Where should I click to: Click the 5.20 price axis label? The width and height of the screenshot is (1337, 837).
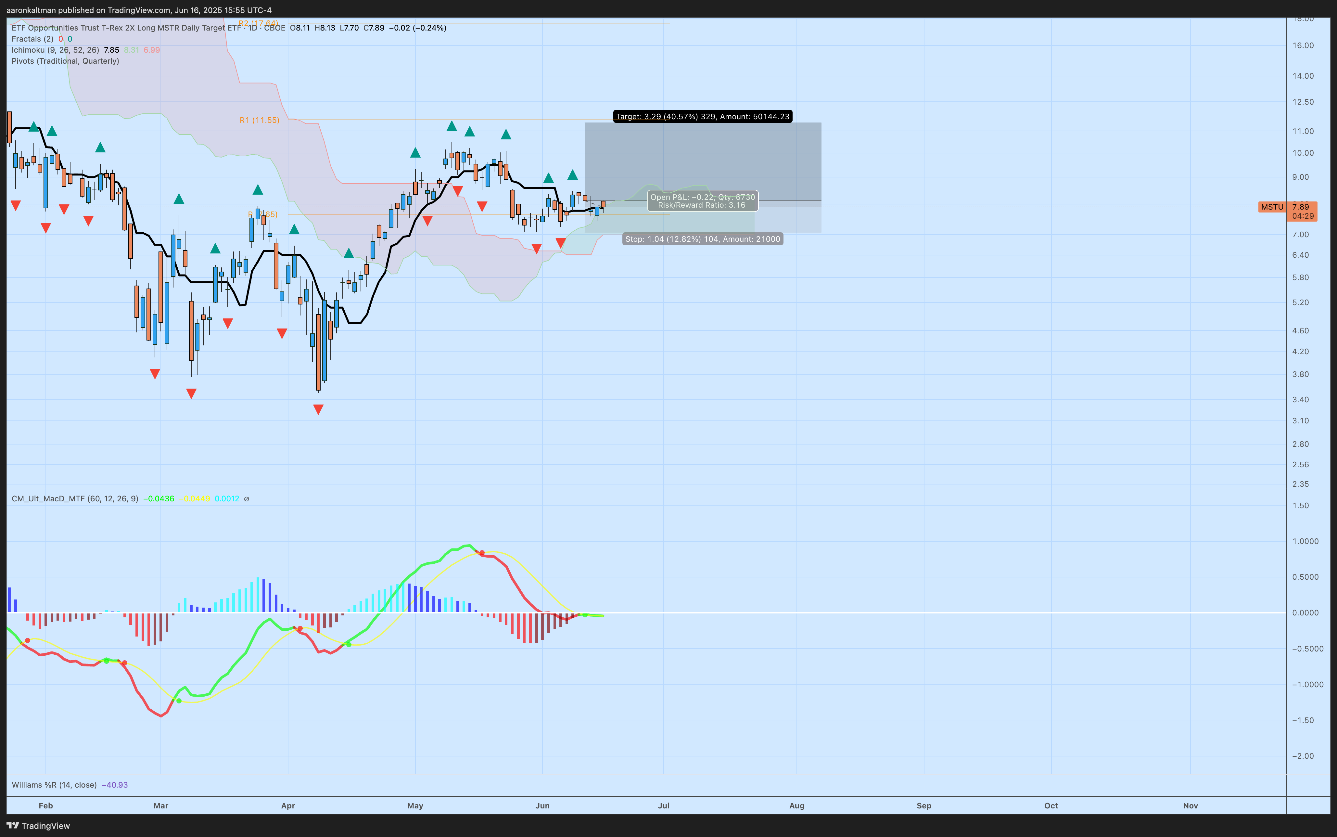pyautogui.click(x=1301, y=302)
